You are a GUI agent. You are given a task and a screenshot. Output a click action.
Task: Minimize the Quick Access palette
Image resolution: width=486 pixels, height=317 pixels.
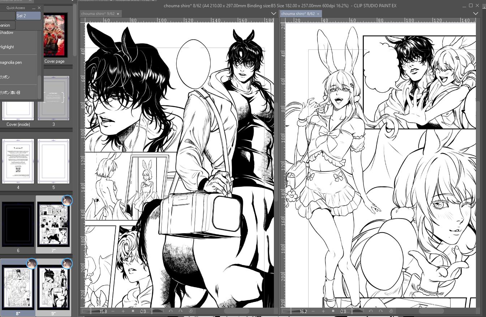coord(34,8)
